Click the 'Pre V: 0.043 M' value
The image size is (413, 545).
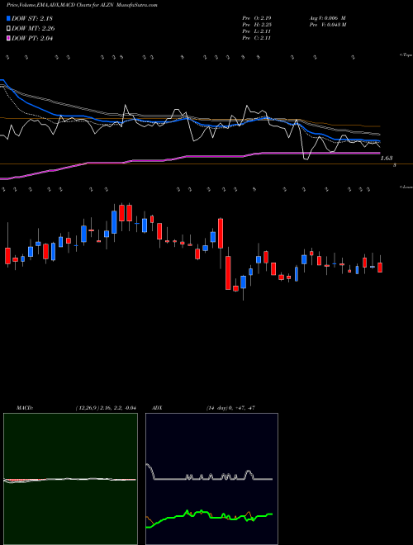327,25
